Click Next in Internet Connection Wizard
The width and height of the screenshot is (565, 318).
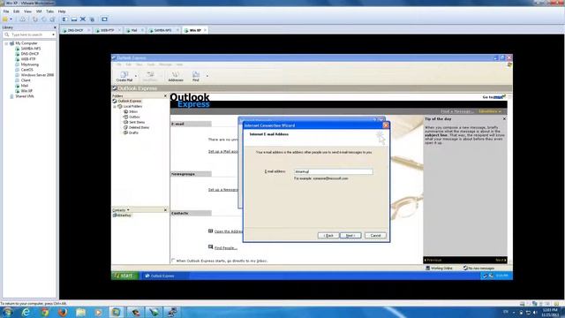click(350, 236)
